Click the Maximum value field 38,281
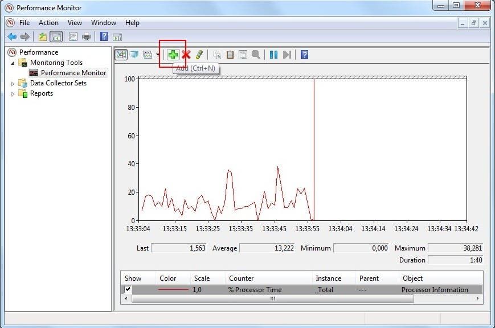This screenshot has height=328, width=495. [x=455, y=248]
